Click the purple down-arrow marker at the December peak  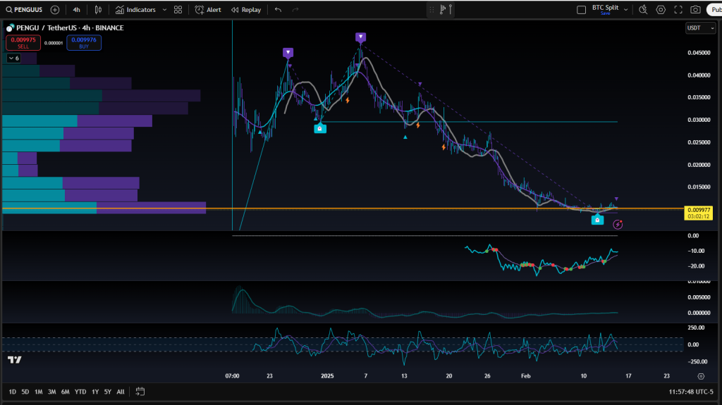288,53
